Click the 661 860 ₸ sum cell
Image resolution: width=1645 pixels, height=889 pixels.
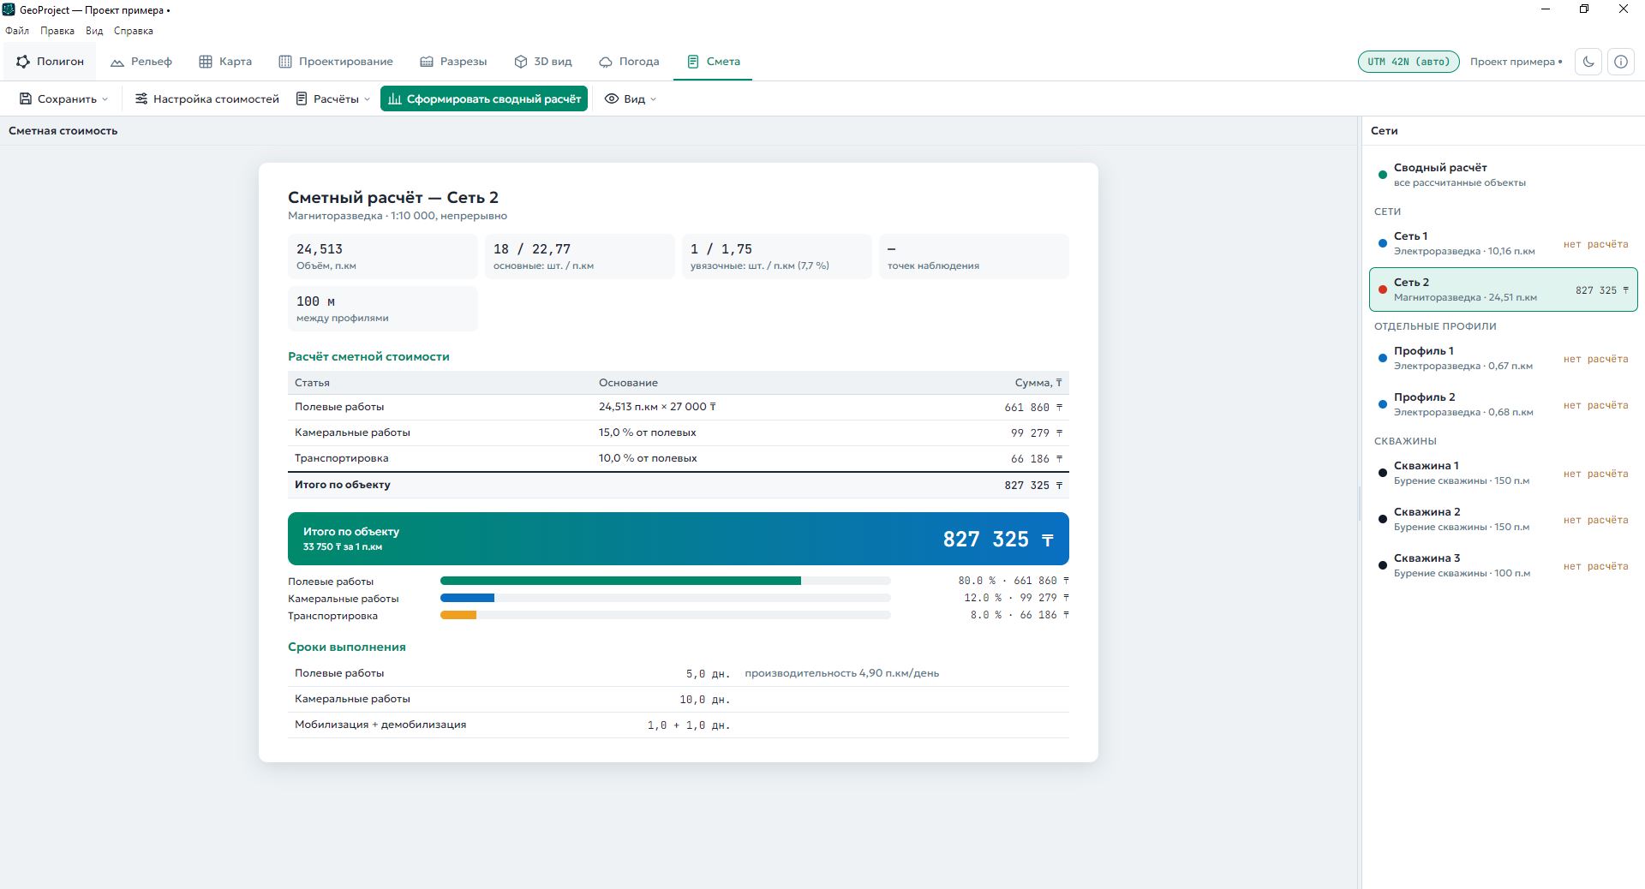(1033, 408)
